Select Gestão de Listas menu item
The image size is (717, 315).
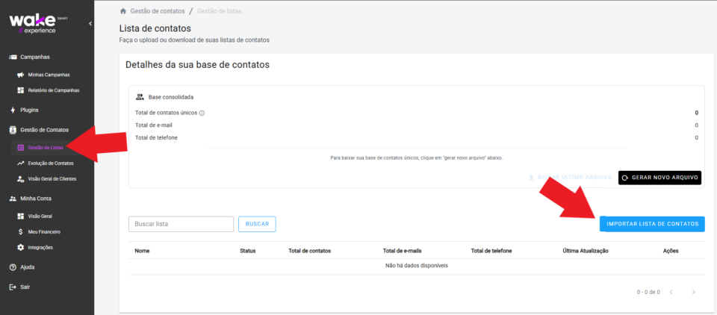click(45, 147)
